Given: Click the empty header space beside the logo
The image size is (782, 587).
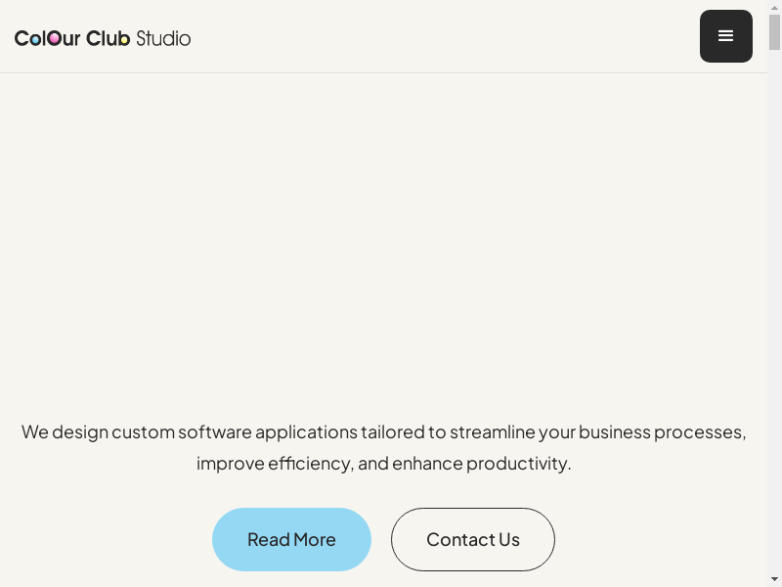Looking at the screenshot, I should click(x=440, y=37).
